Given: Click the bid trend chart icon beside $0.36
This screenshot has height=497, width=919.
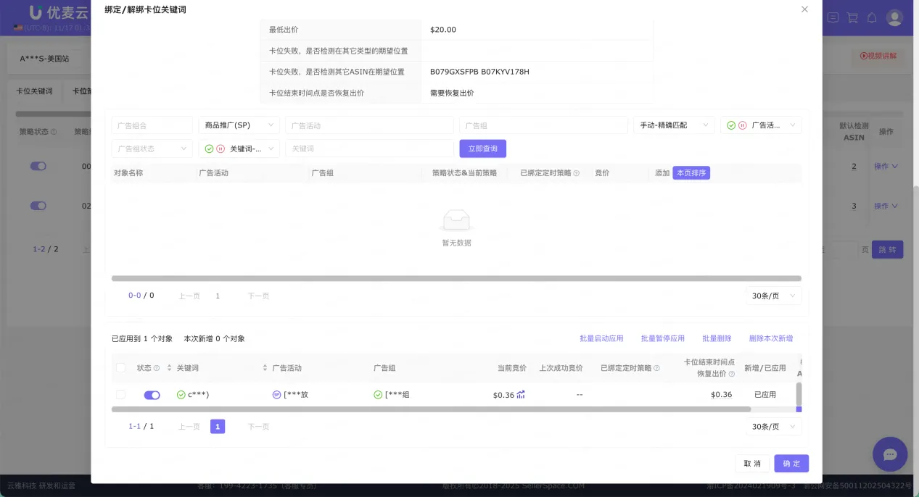Looking at the screenshot, I should coord(519,395).
